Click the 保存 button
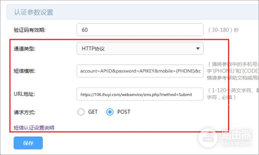 point(28,143)
